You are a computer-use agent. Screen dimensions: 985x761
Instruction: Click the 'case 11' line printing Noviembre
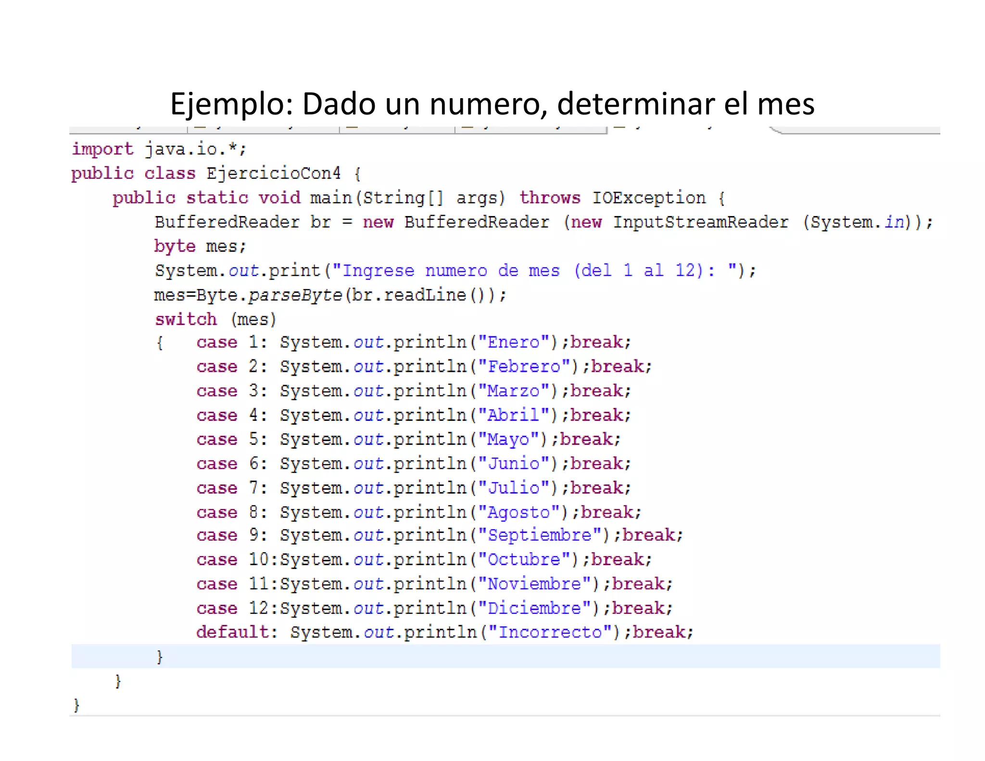pyautogui.click(x=434, y=584)
